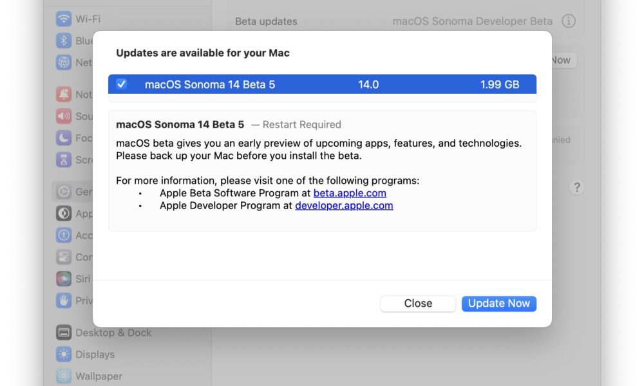Open the Screen Time hourglass icon
Viewport: 644px width, 386px height.
[x=64, y=160]
